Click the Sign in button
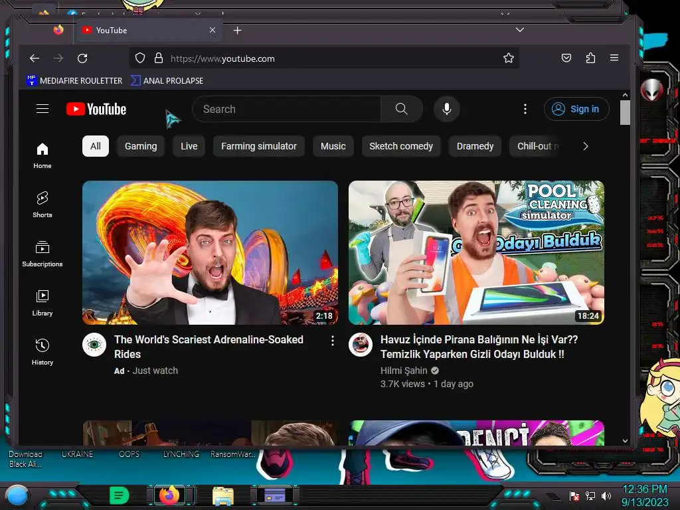The width and height of the screenshot is (680, 510). [x=576, y=109]
